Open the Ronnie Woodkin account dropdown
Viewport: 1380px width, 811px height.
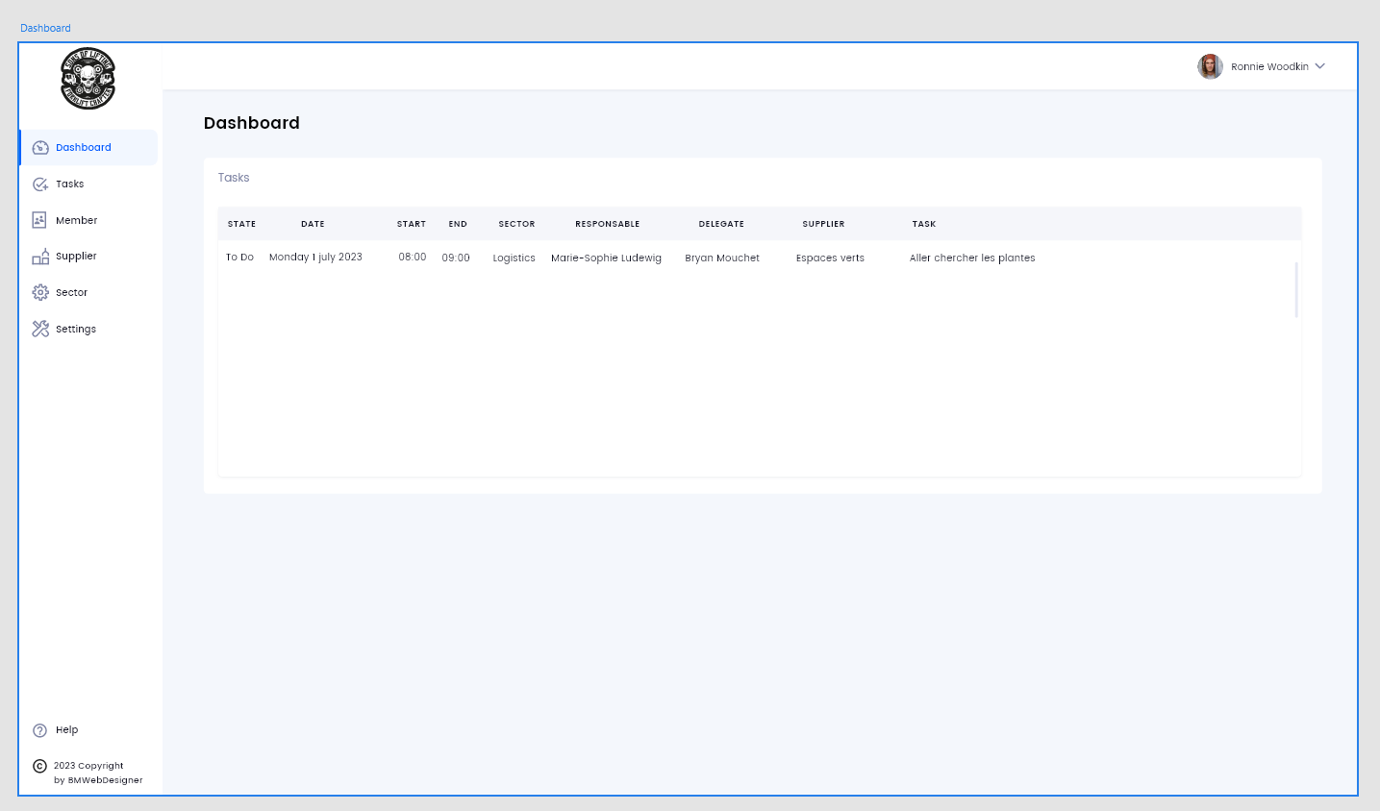pyautogui.click(x=1268, y=66)
